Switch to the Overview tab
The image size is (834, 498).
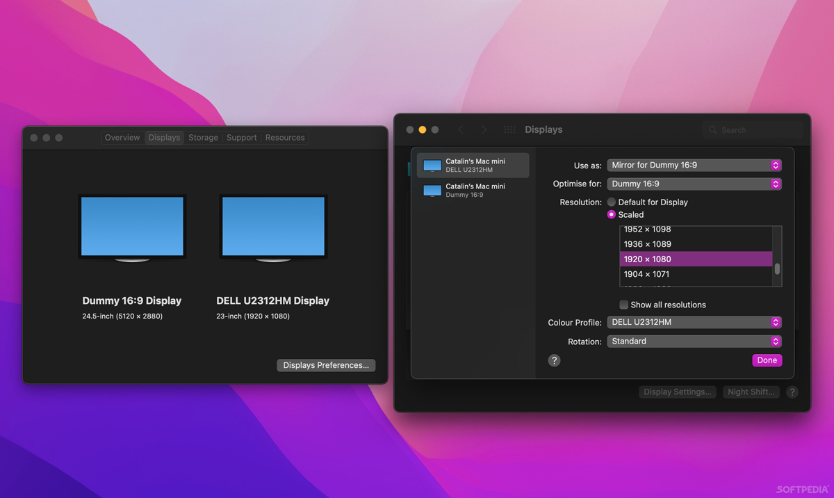[122, 138]
